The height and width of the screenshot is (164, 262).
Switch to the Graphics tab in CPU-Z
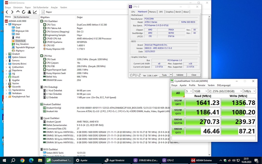pos(170,12)
